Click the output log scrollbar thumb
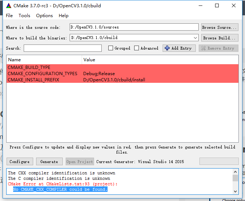245x201 pixels. (x=236, y=178)
